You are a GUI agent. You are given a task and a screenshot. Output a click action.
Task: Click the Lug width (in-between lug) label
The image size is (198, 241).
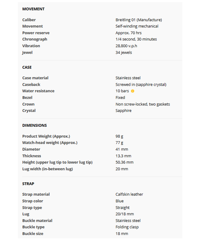click(x=48, y=169)
